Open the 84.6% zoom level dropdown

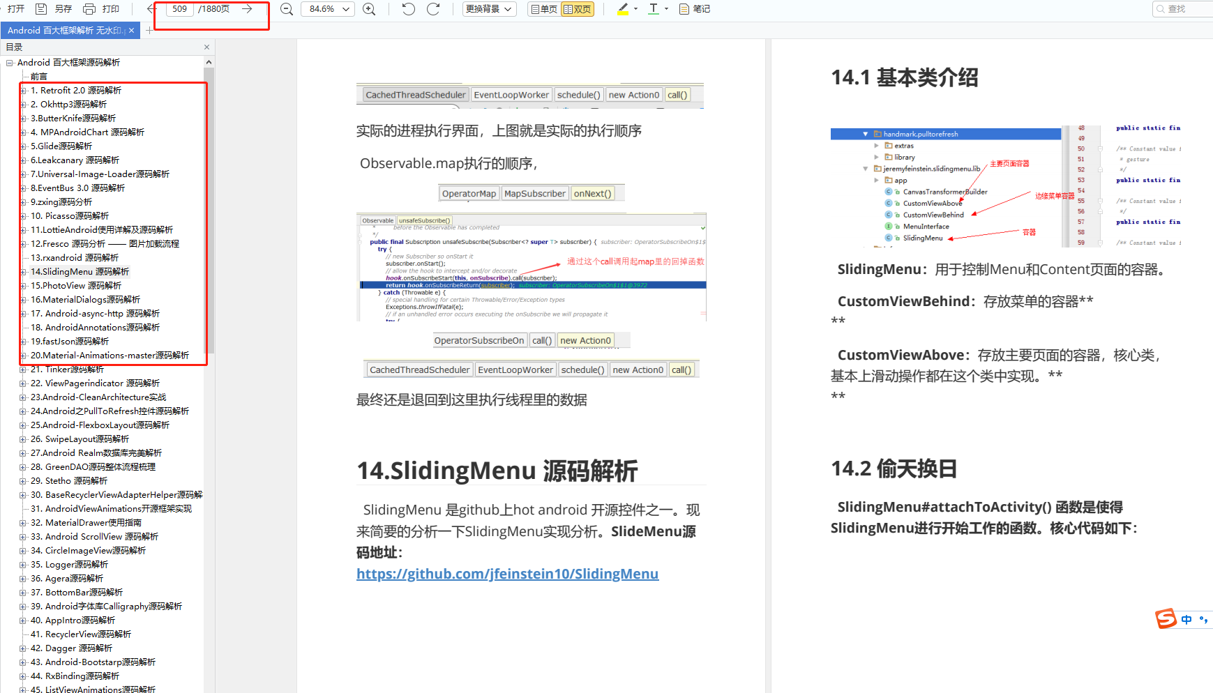tap(328, 9)
